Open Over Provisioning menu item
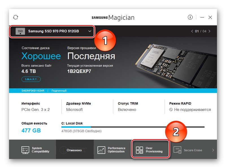This screenshot has width=226, height=168. point(151,150)
